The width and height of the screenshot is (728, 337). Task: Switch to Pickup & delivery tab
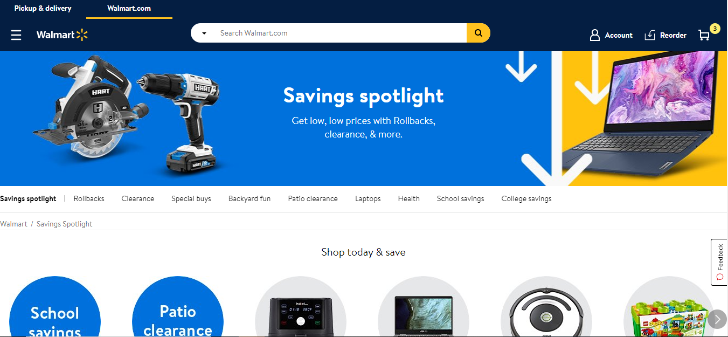pos(43,9)
